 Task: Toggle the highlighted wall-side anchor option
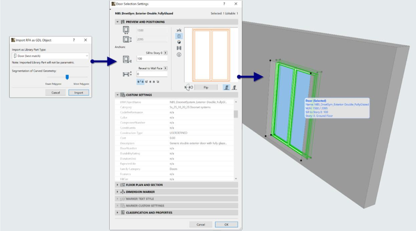226,87
